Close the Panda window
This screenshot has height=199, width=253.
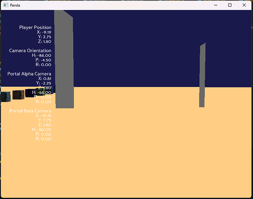(x=244, y=5)
